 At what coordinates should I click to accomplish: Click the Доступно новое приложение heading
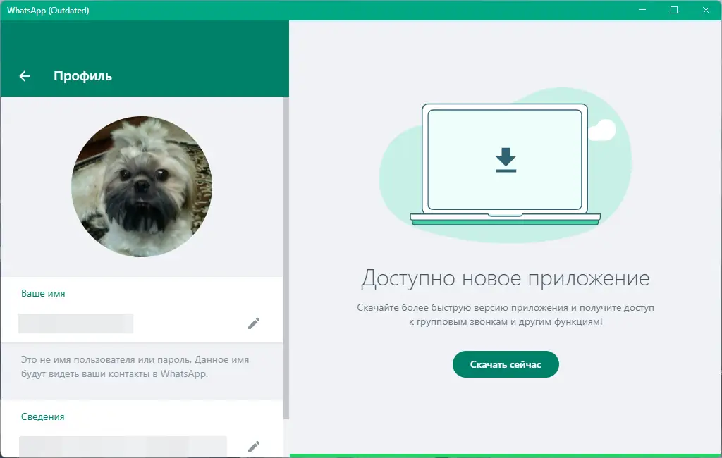(x=505, y=278)
